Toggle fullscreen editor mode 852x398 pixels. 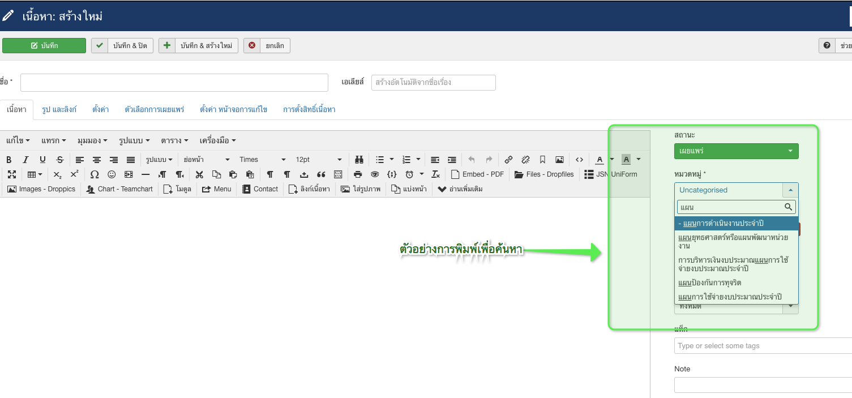tap(11, 174)
